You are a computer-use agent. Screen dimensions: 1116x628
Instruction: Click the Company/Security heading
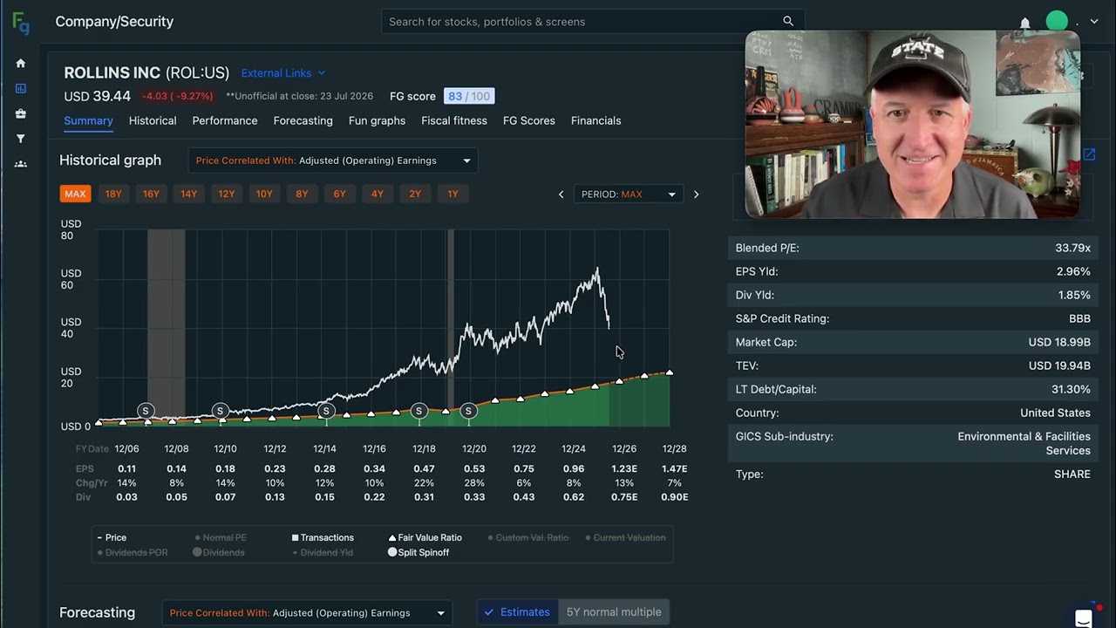(114, 22)
